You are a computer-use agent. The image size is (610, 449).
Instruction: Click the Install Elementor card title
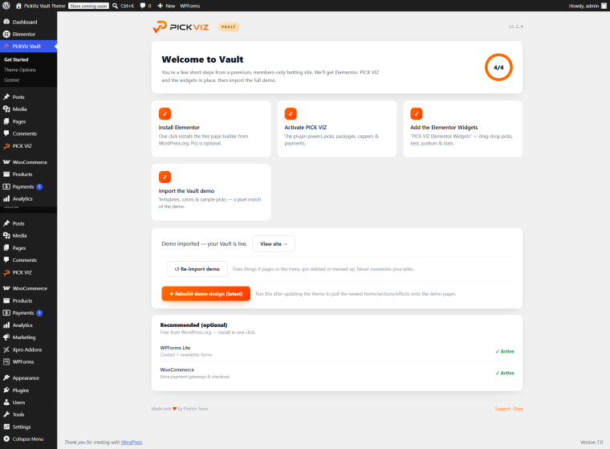click(179, 128)
